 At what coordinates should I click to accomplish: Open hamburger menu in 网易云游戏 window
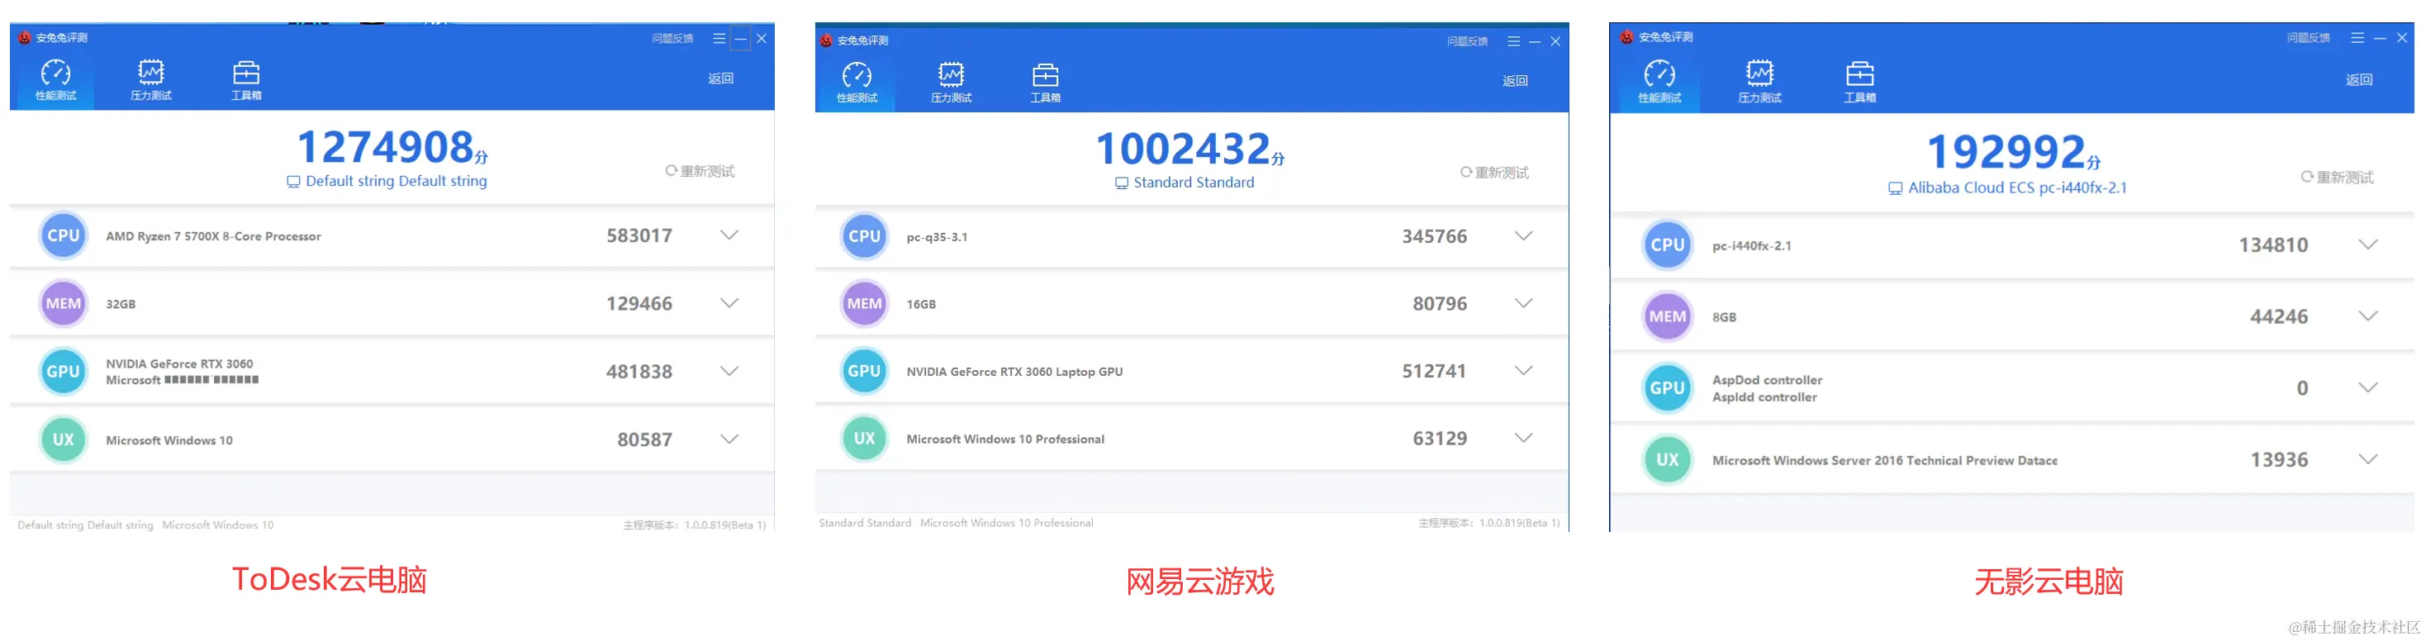pos(1513,41)
